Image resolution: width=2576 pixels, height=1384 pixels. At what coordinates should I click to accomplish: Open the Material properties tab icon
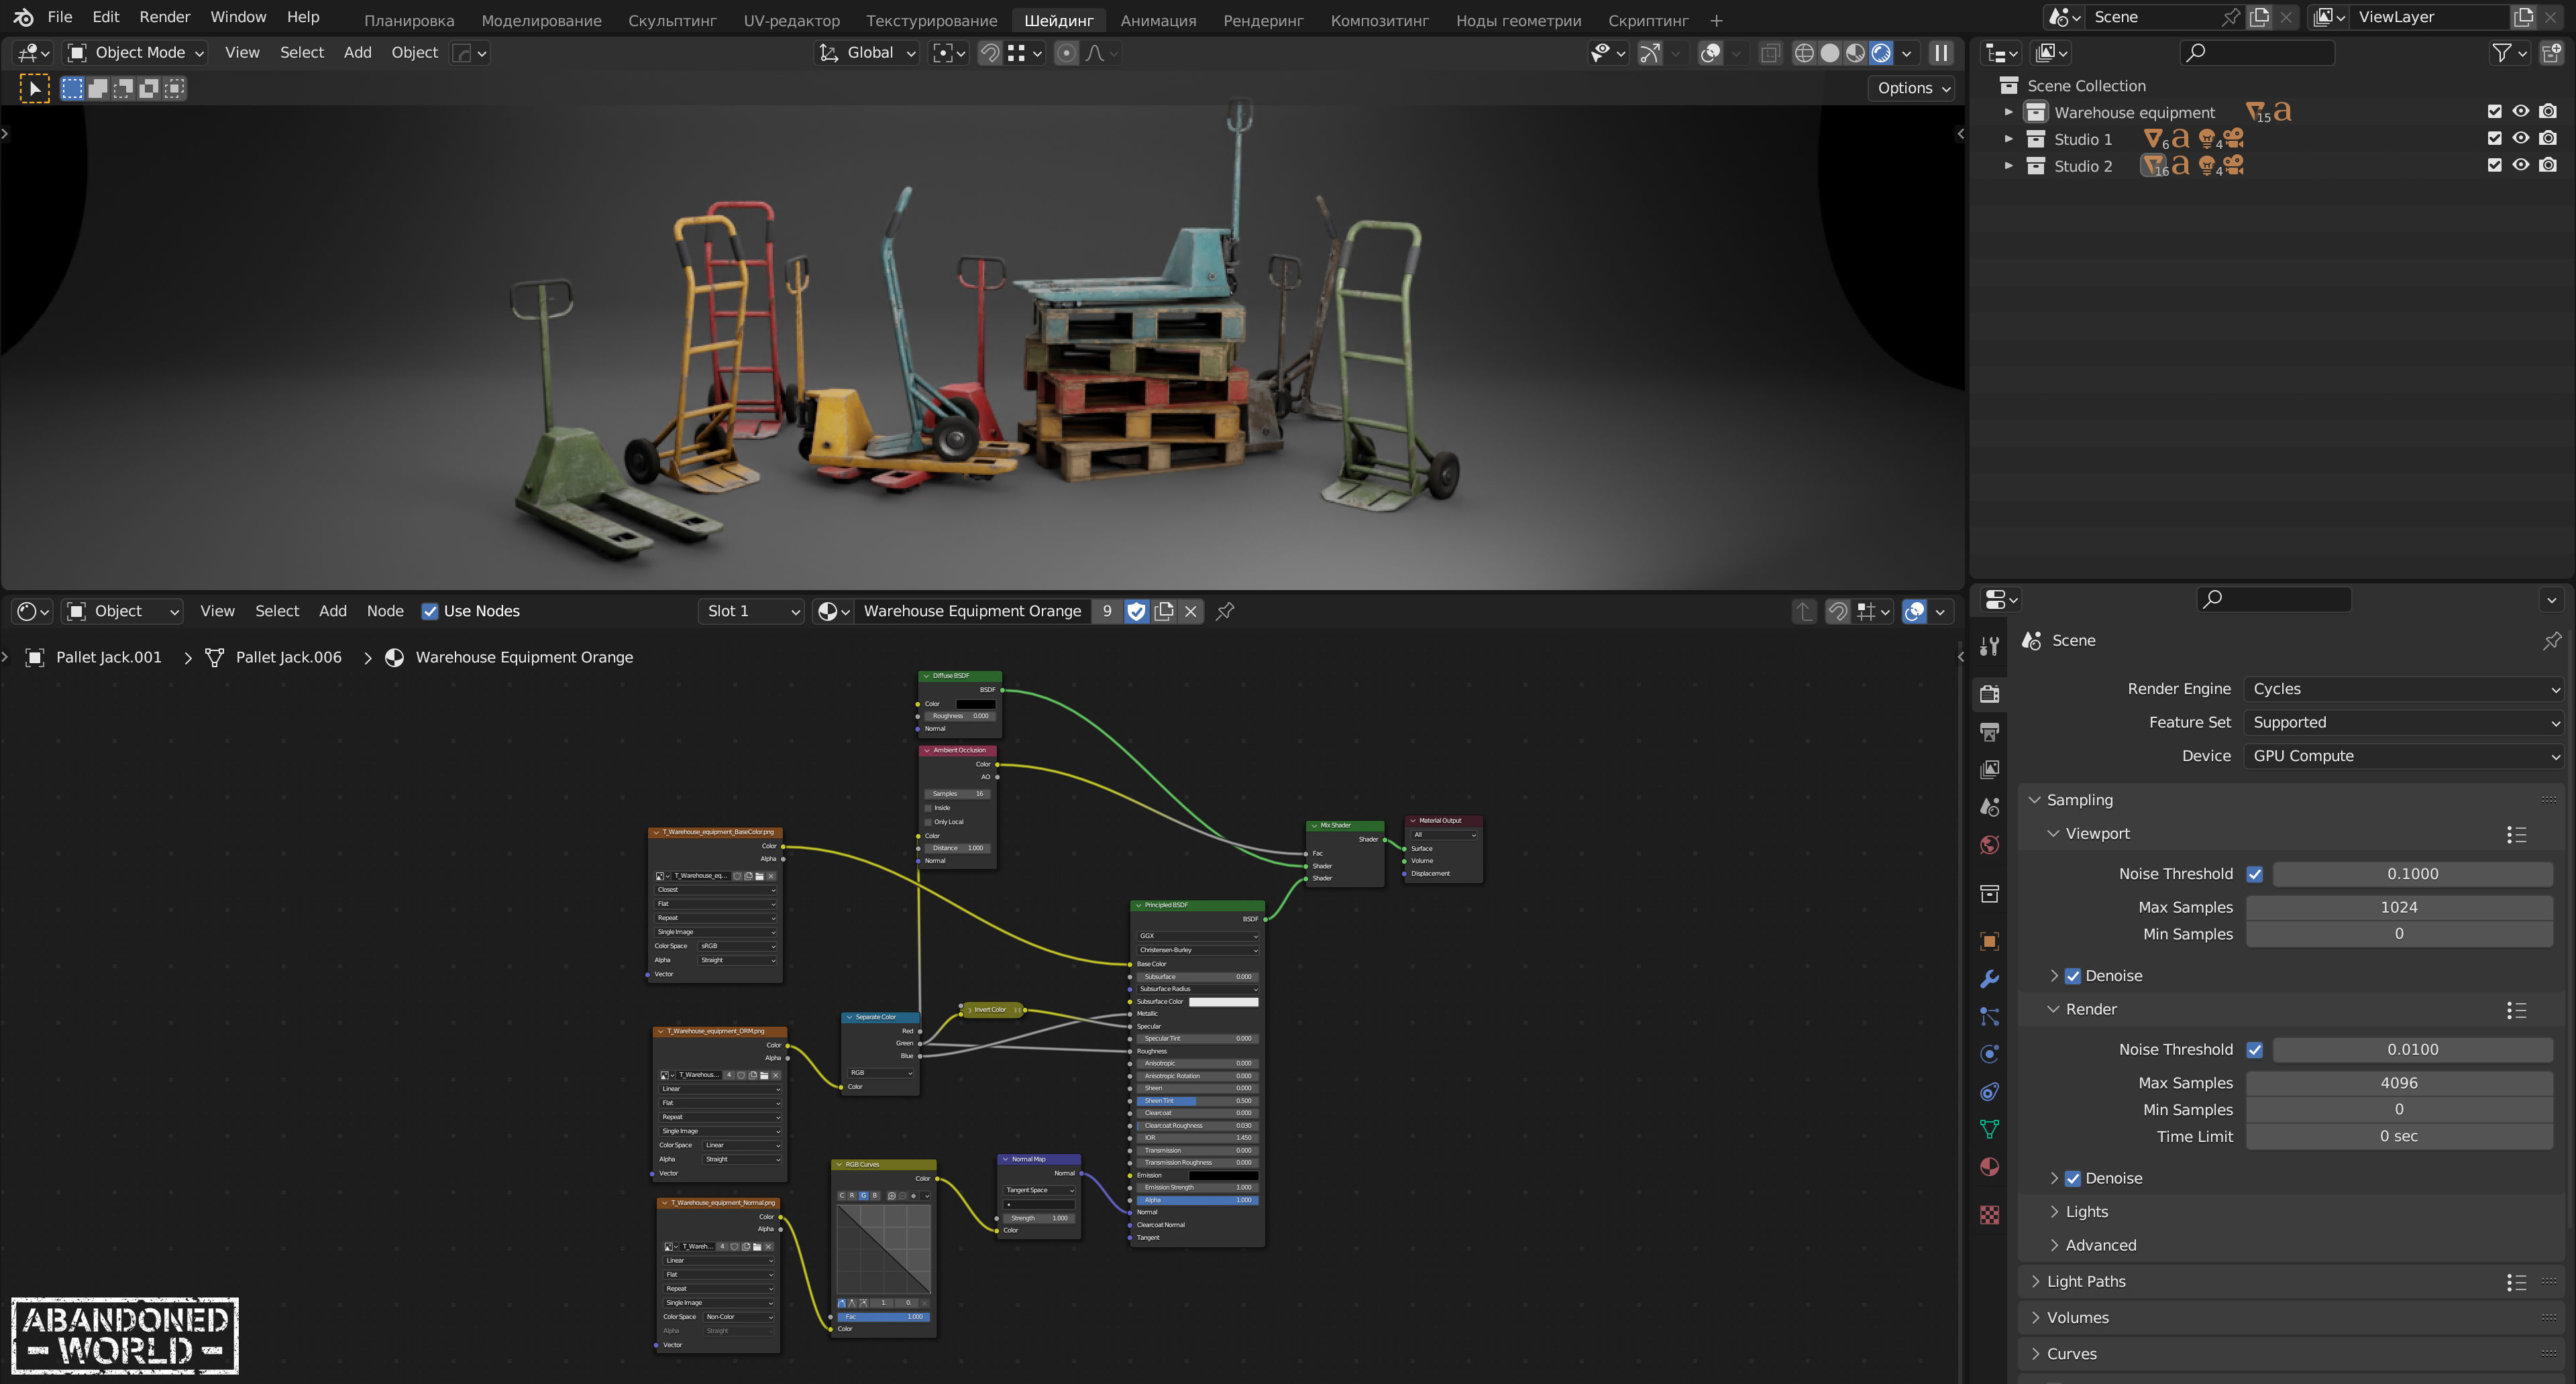click(x=1989, y=1166)
